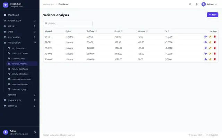Open Production Orders

(x=22, y=53)
